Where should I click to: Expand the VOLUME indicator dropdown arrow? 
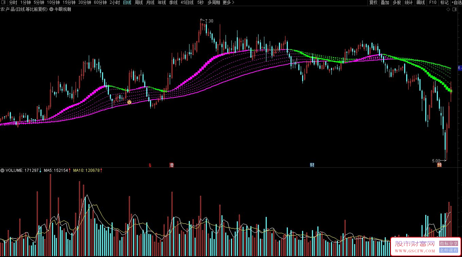tap(2, 171)
